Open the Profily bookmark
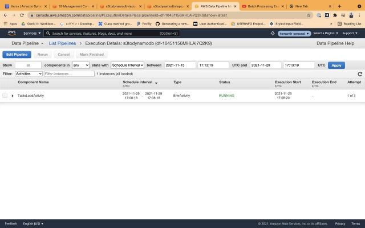The height and width of the screenshot is (228, 365). [x=144, y=24]
